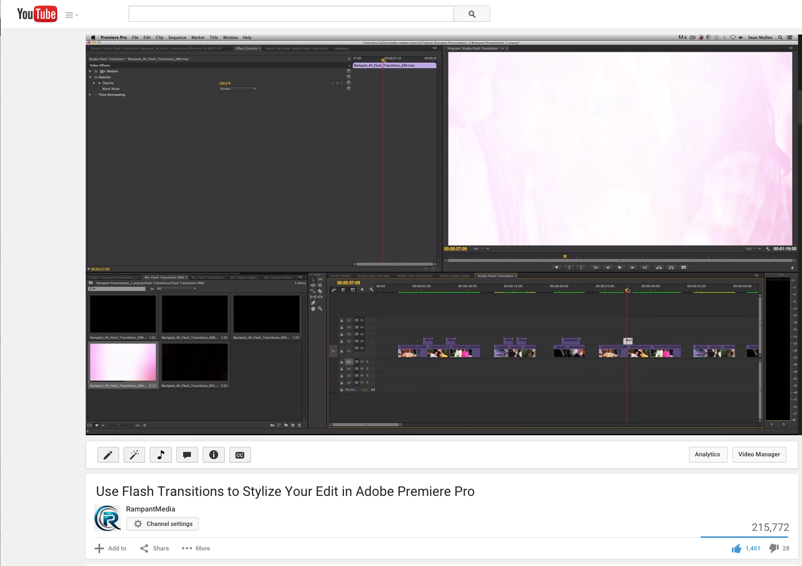The height and width of the screenshot is (566, 802).
Task: Click the Mark In bracket button
Action: coord(569,267)
